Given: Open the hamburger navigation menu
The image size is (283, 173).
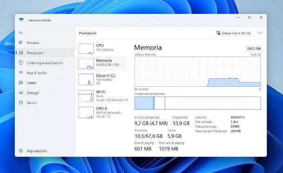Looking at the screenshot, I should pyautogui.click(x=21, y=32).
